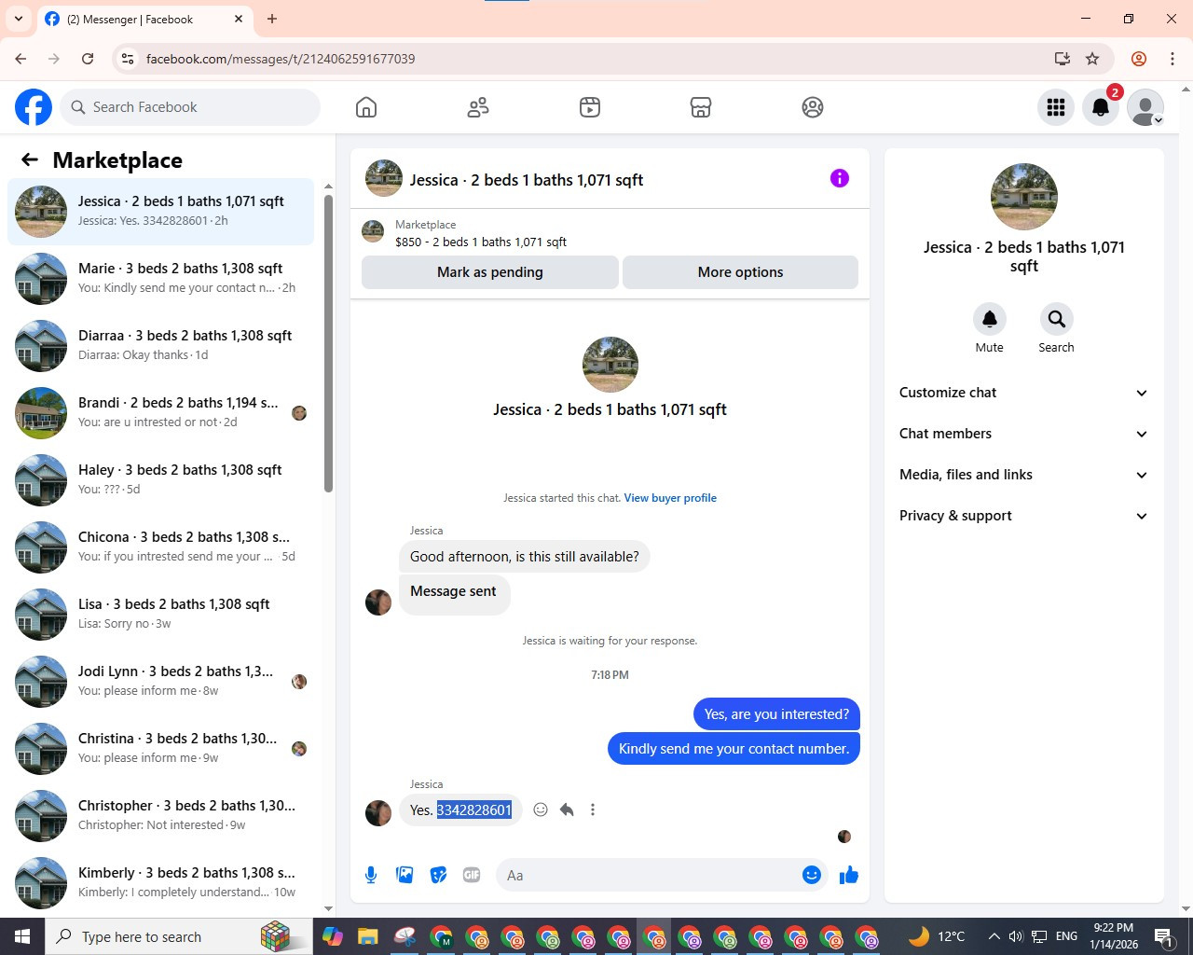This screenshot has height=955, width=1193.
Task: Open the Windows notification center
Action: point(1163,936)
